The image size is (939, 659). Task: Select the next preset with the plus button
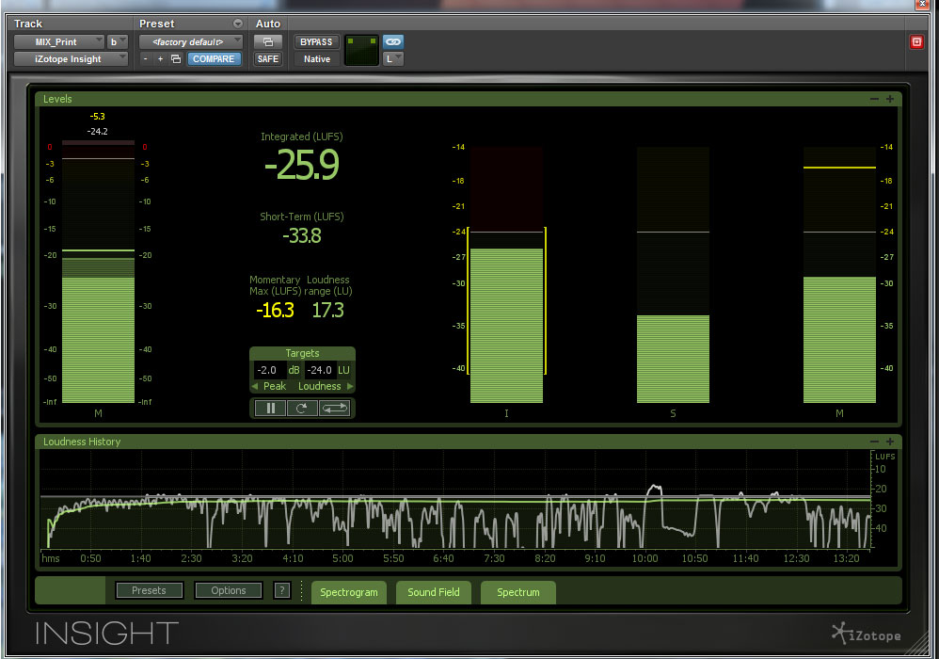point(161,58)
